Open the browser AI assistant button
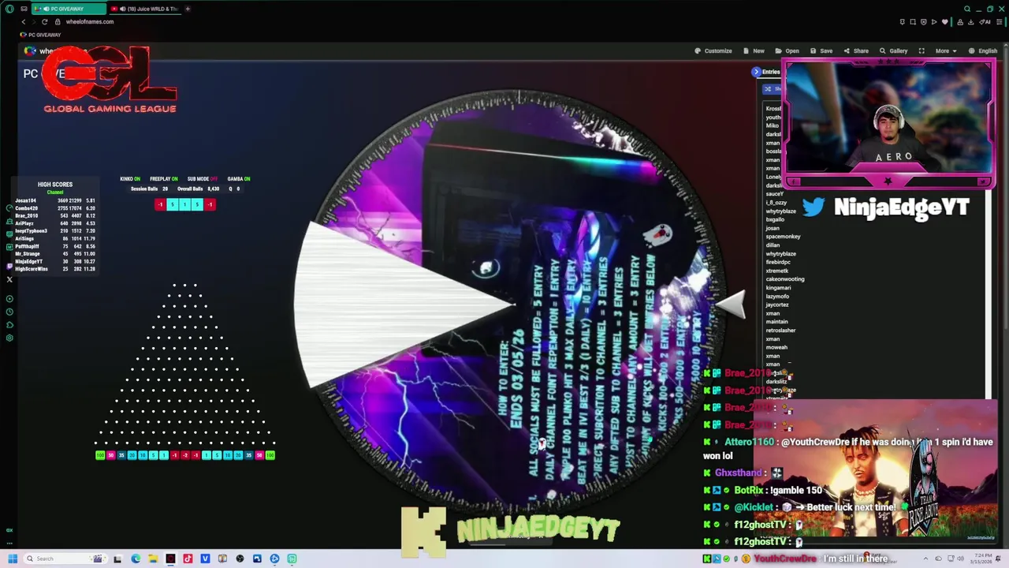The height and width of the screenshot is (568, 1009). coord(985,21)
